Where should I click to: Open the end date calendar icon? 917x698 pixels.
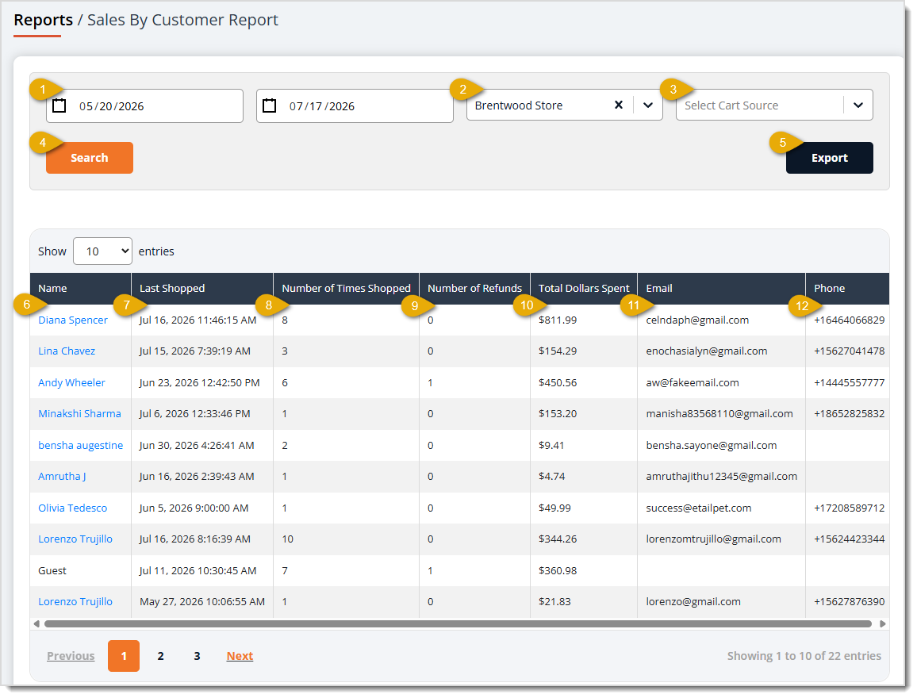(269, 105)
